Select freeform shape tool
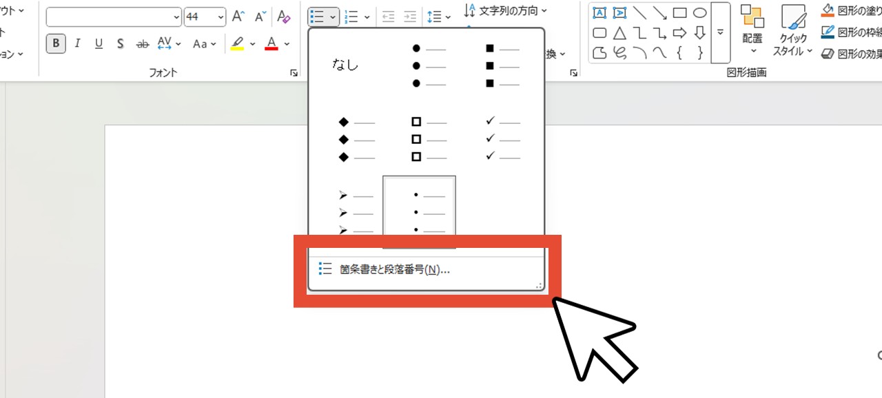 coord(599,52)
